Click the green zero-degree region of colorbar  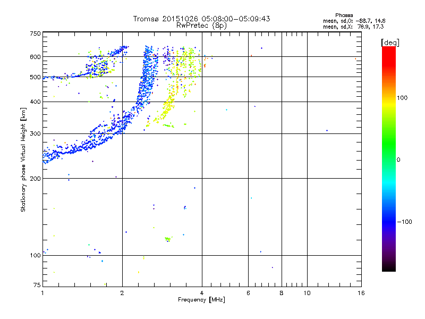tap(389, 158)
